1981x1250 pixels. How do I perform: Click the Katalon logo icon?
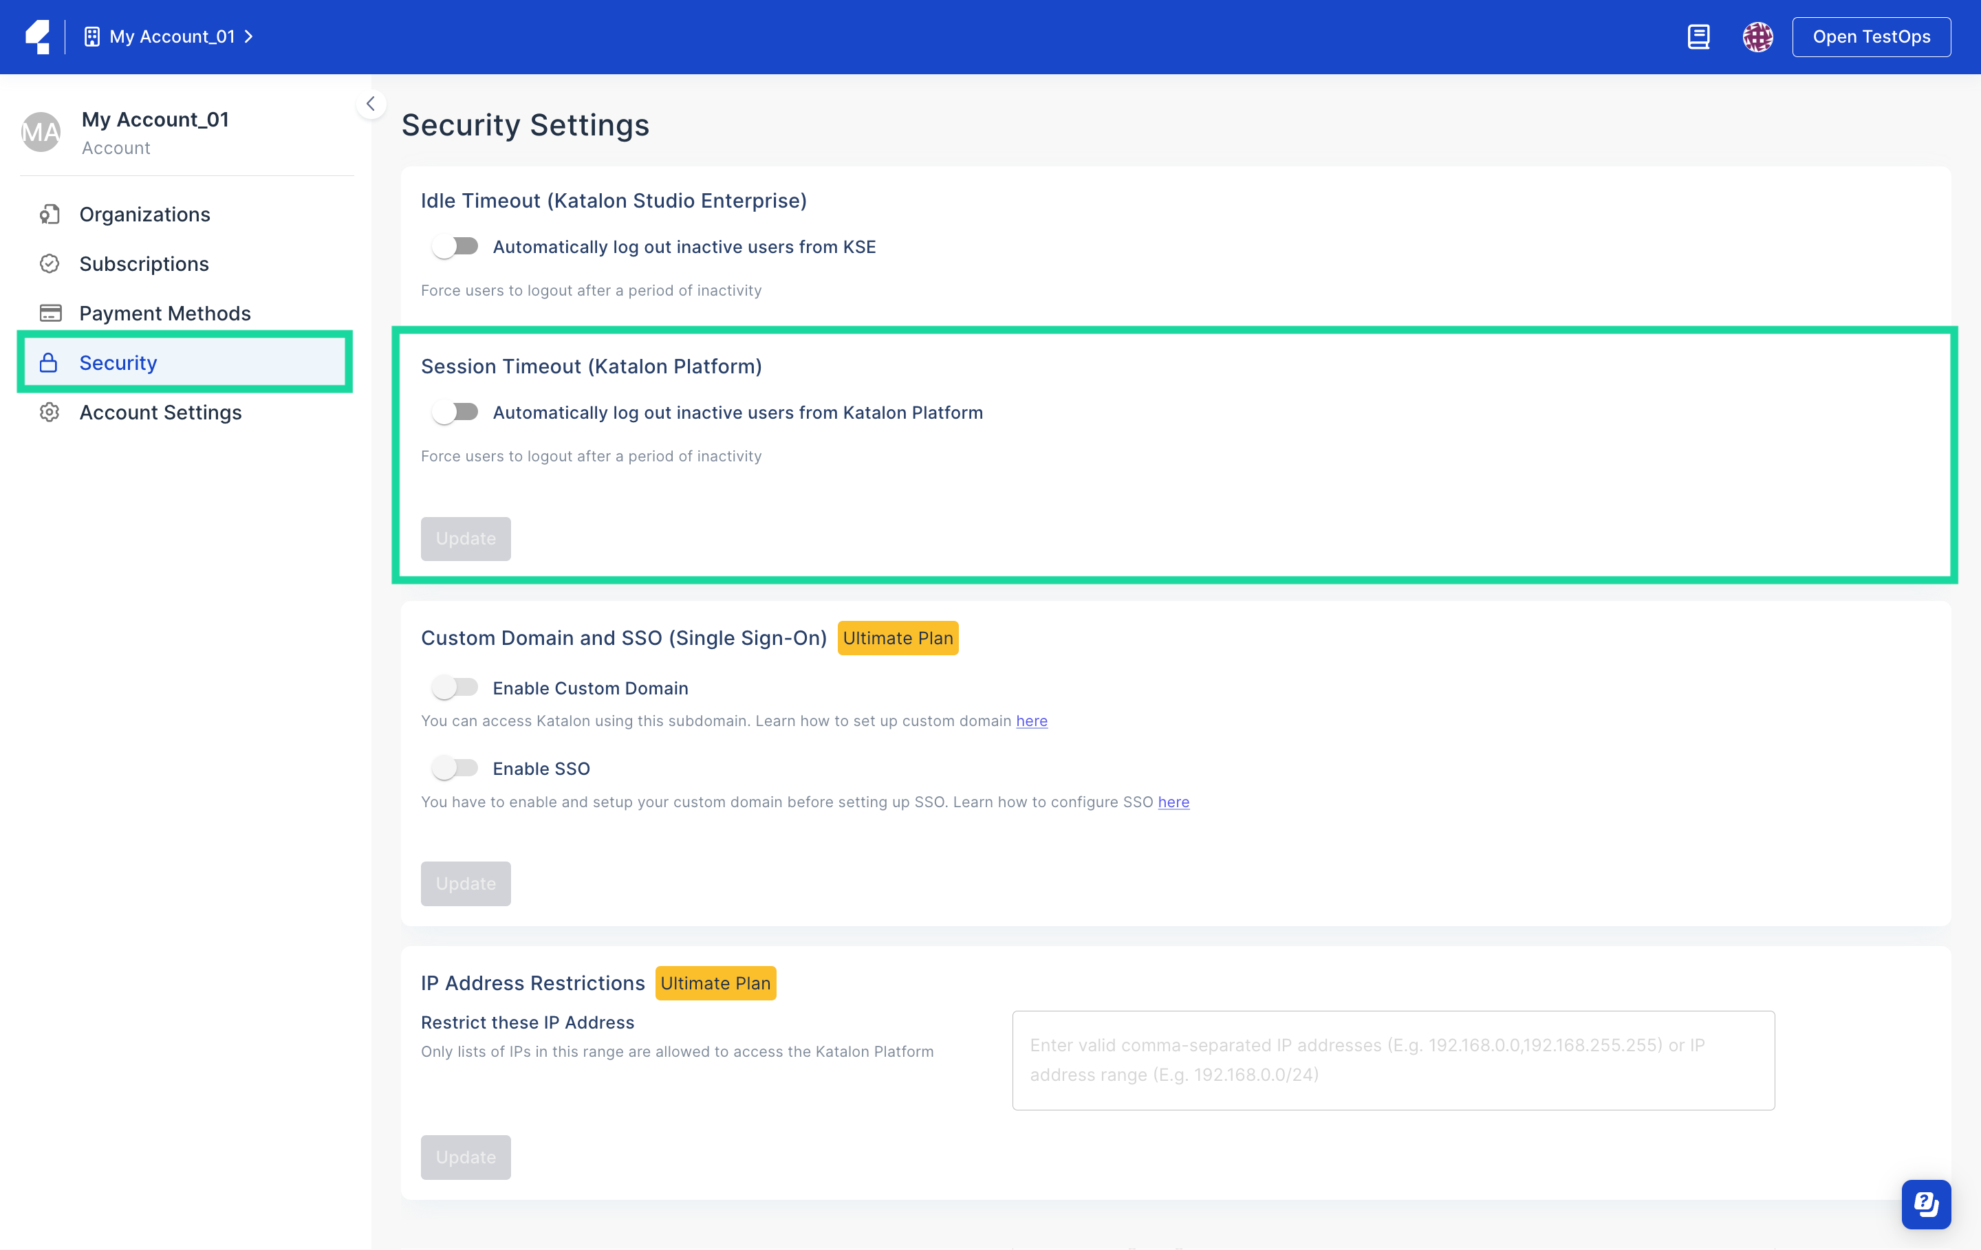[38, 37]
